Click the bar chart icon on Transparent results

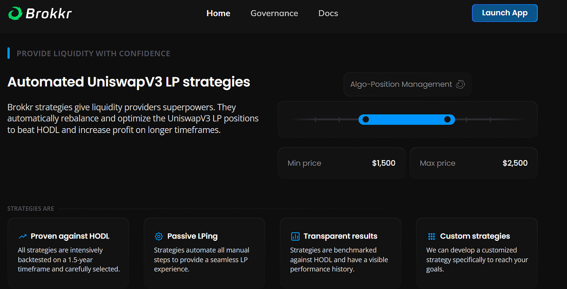click(x=295, y=236)
